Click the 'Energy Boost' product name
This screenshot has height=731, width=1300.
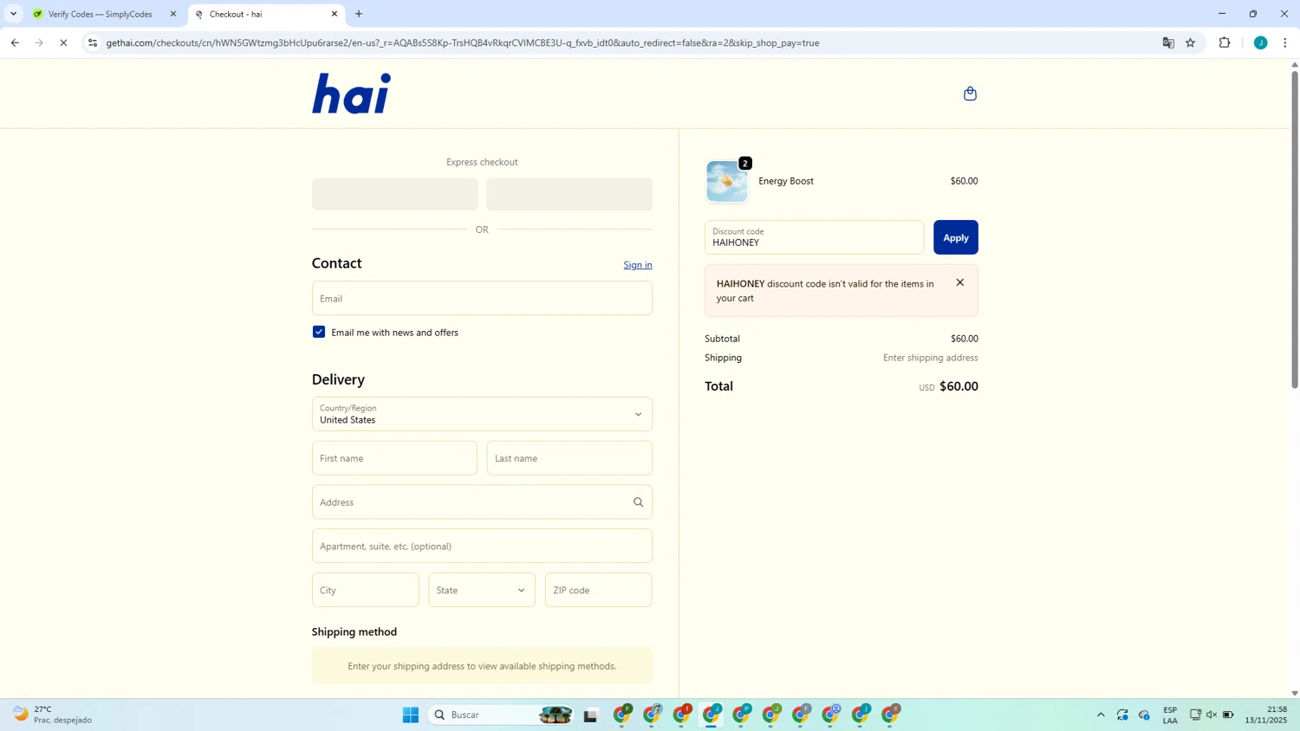point(786,181)
